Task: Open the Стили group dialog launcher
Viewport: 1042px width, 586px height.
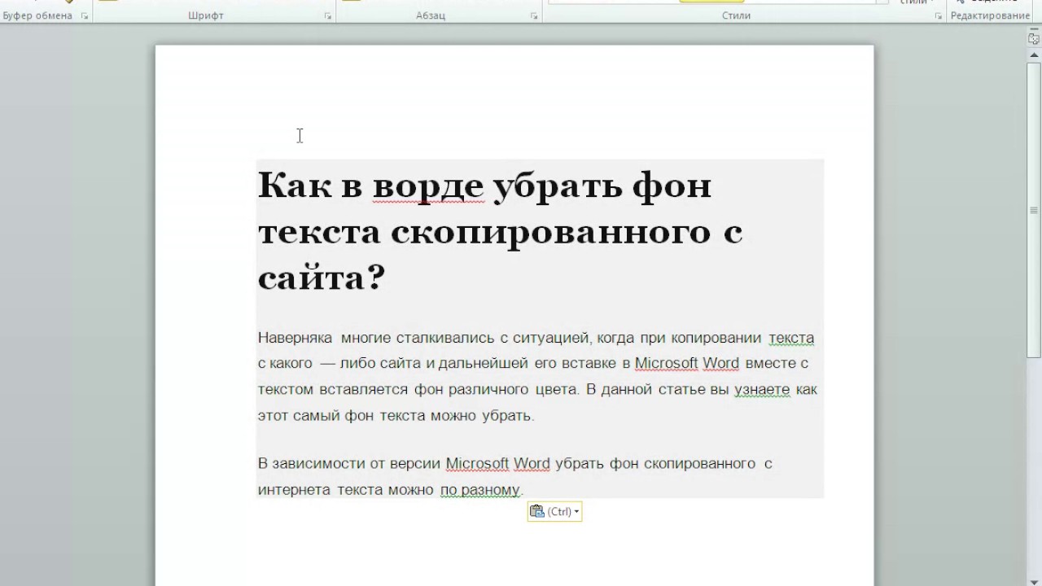Action: tap(938, 15)
